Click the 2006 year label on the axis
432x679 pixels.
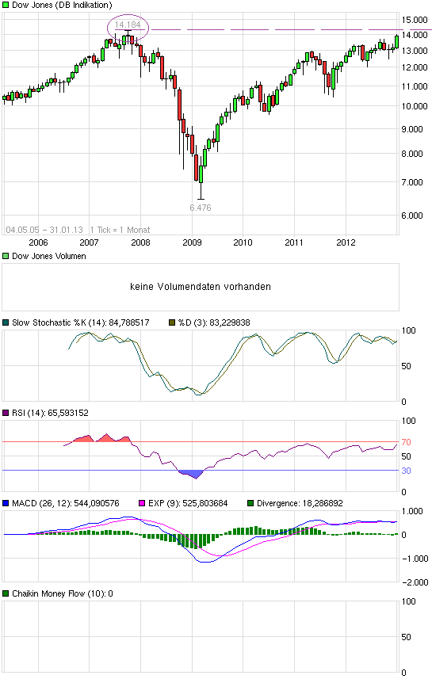38,242
